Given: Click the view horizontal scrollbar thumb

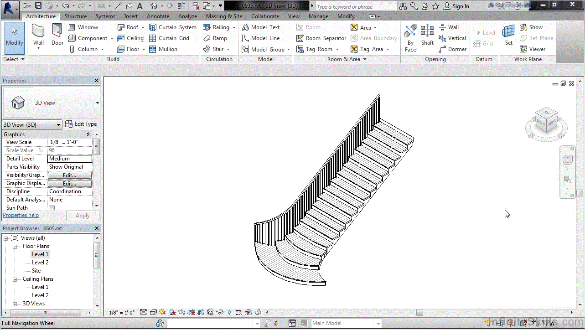Looking at the screenshot, I should pos(419,312).
